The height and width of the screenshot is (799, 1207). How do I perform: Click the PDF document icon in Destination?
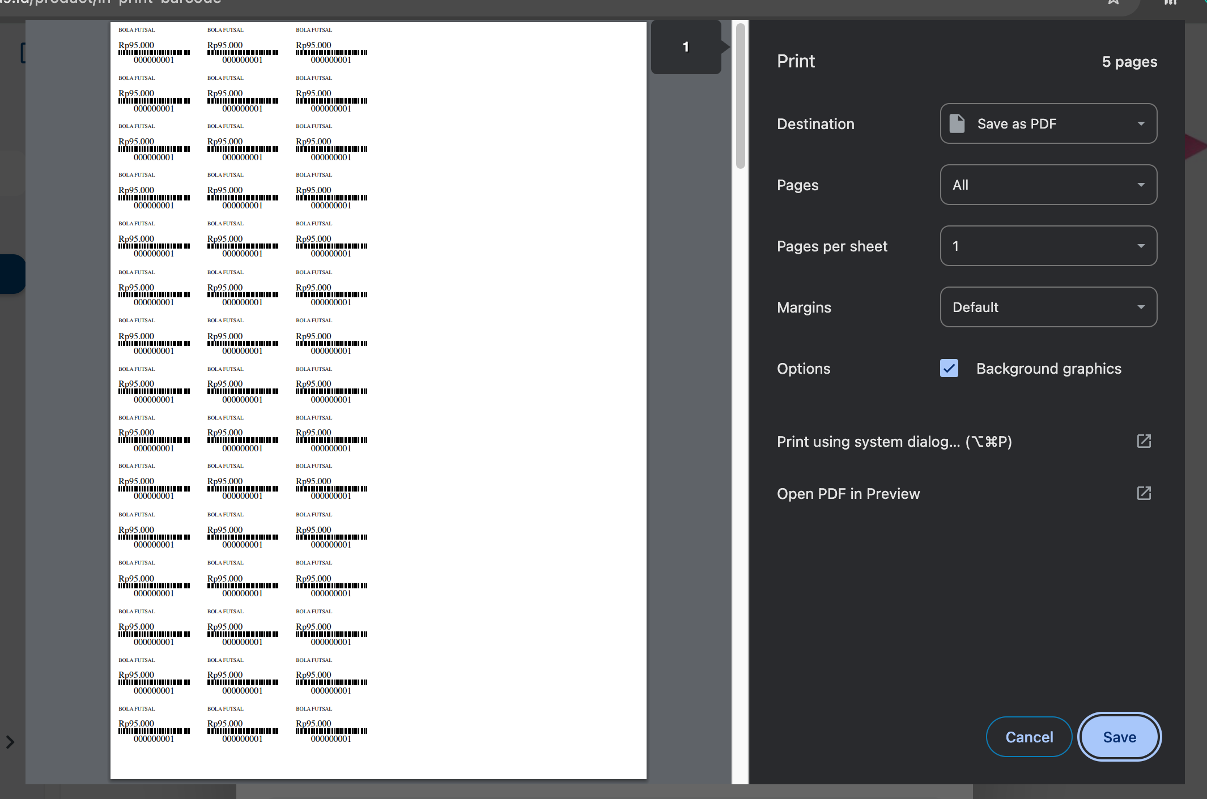click(x=957, y=123)
